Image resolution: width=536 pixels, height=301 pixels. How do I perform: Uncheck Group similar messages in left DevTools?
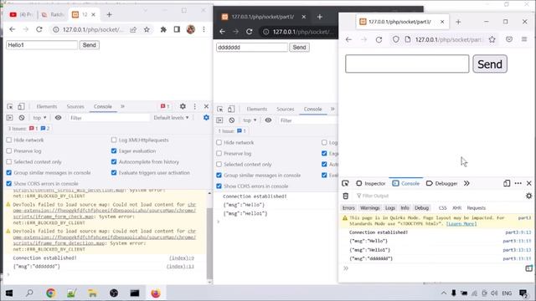9,173
